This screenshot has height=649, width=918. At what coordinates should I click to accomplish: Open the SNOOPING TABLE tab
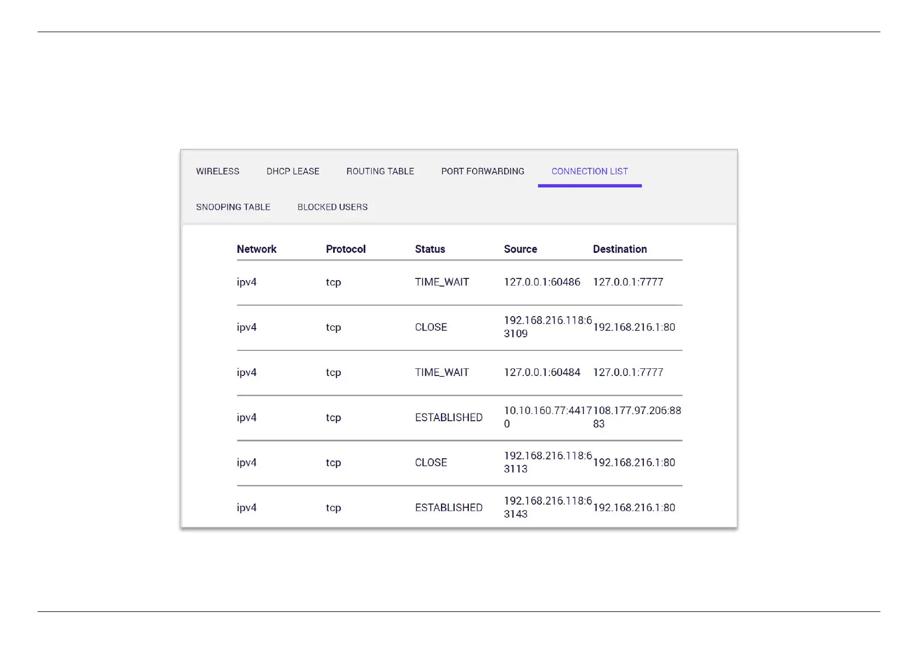[233, 207]
